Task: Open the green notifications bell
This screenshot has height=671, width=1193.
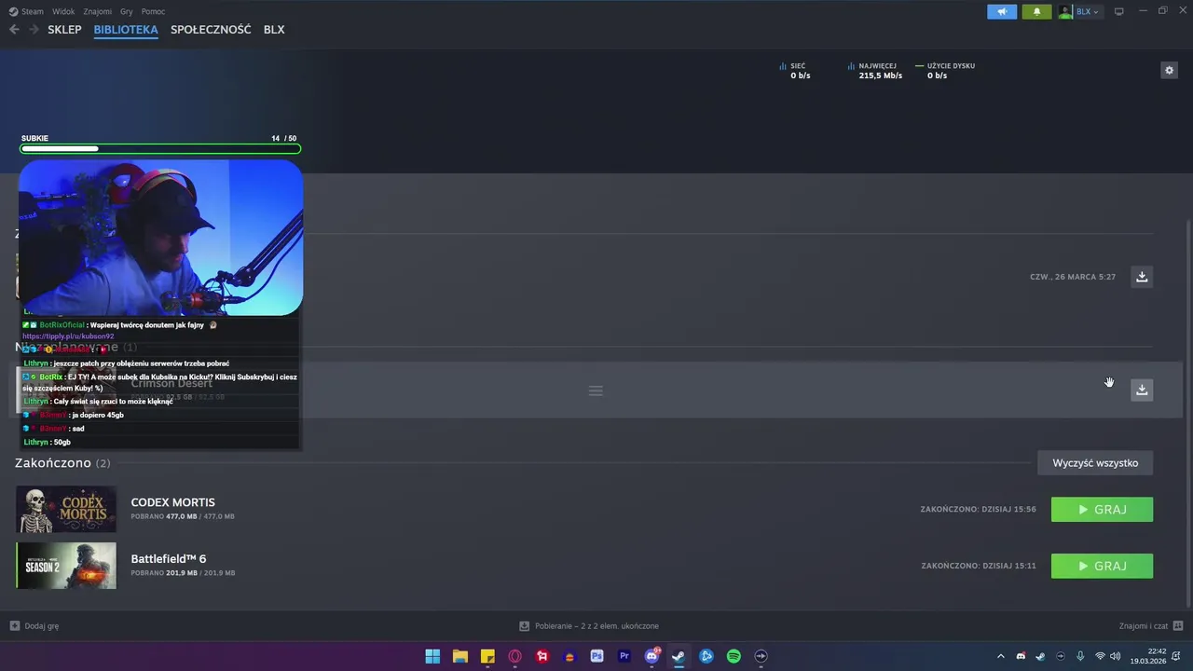Action: [x=1036, y=11]
